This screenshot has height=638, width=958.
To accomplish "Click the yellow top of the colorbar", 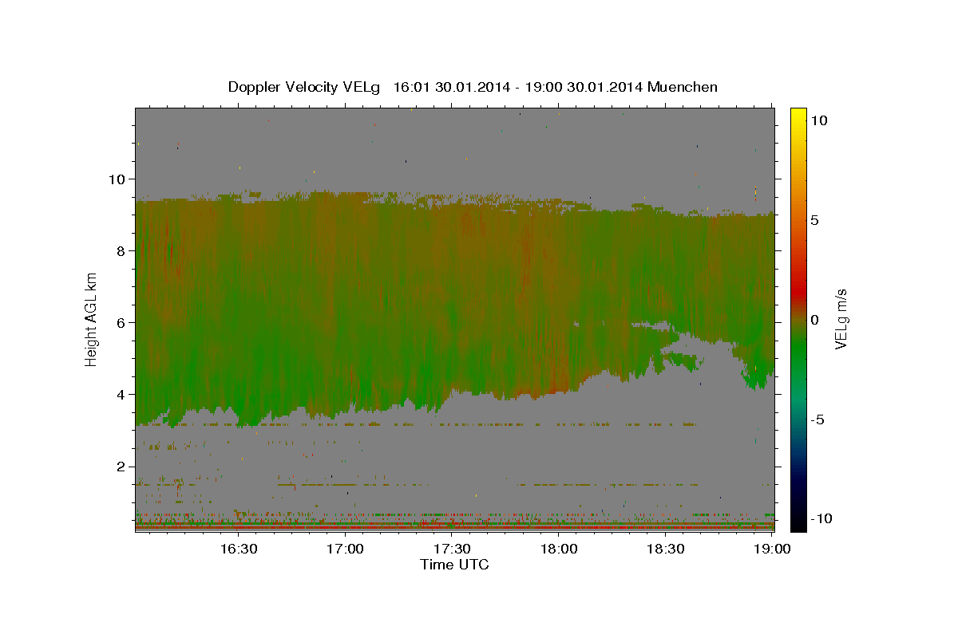I will [798, 113].
